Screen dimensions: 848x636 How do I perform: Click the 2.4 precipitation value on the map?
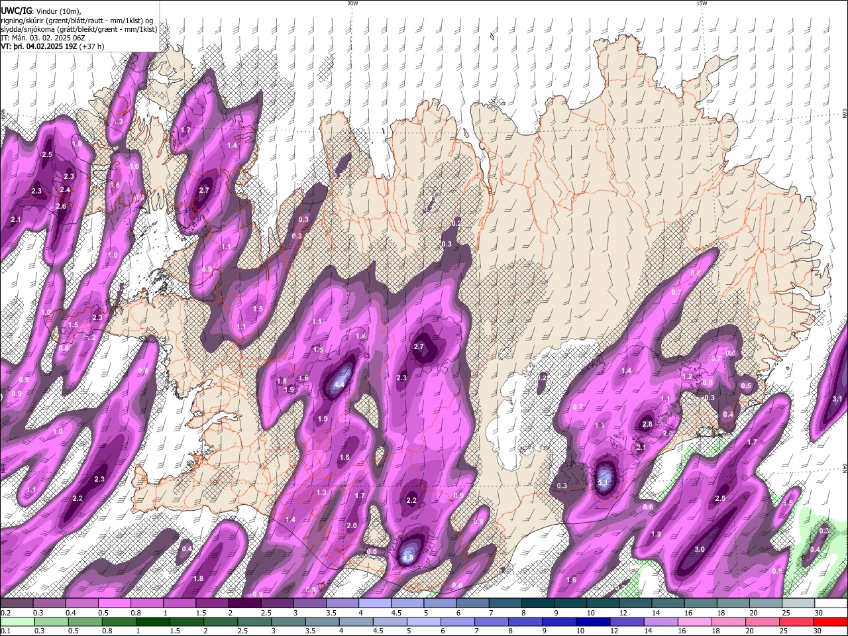pyautogui.click(x=65, y=190)
